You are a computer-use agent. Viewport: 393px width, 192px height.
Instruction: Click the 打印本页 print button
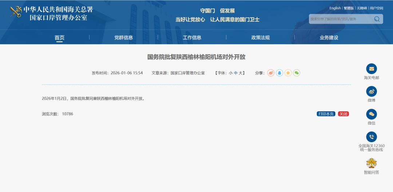click(x=326, y=114)
